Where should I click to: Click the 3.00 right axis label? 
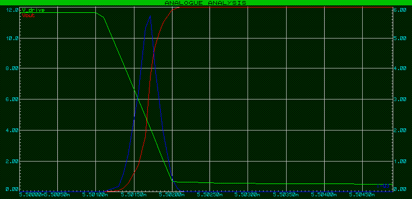coord(400,99)
